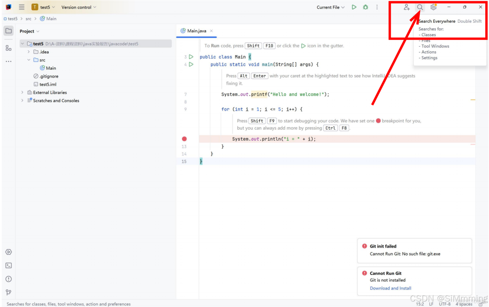Image resolution: width=489 pixels, height=307 pixels.
Task: Open the Current File run configuration dropdown
Action: click(x=330, y=7)
